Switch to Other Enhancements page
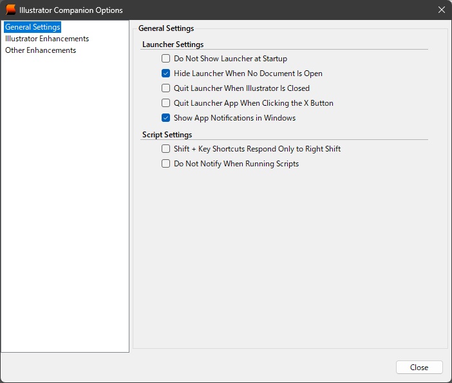This screenshot has width=452, height=383. (41, 50)
